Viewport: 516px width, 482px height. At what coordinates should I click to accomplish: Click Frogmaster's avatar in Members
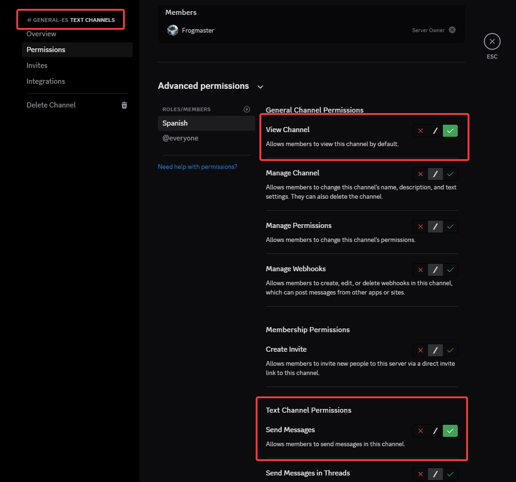point(173,30)
